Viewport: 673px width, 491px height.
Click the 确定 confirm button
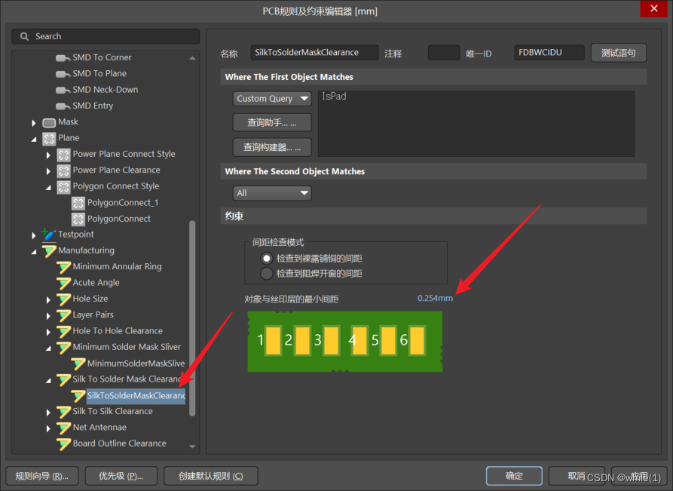click(514, 476)
